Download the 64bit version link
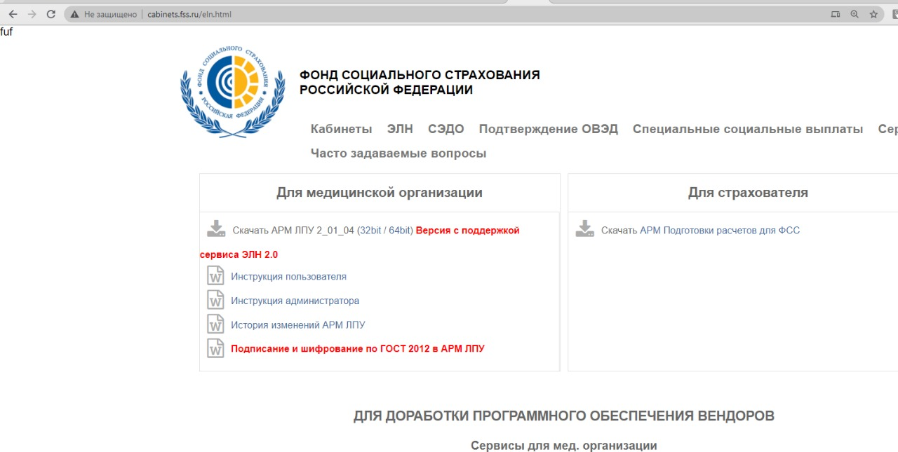Screen dimensions: 898x452 coord(401,231)
